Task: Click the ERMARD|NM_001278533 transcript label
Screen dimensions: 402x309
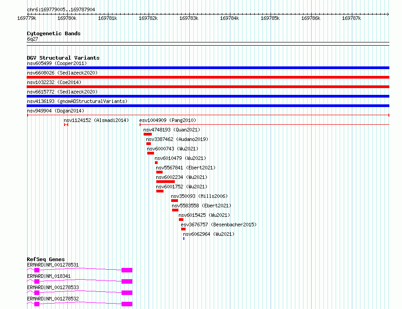Action: tap(53, 287)
